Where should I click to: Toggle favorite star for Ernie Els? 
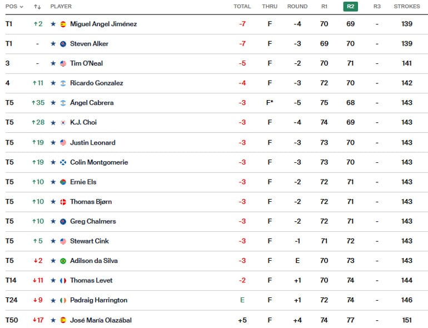click(53, 182)
